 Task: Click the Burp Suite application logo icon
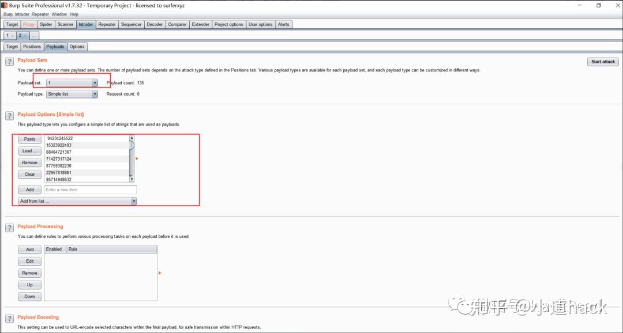pyautogui.click(x=5, y=6)
